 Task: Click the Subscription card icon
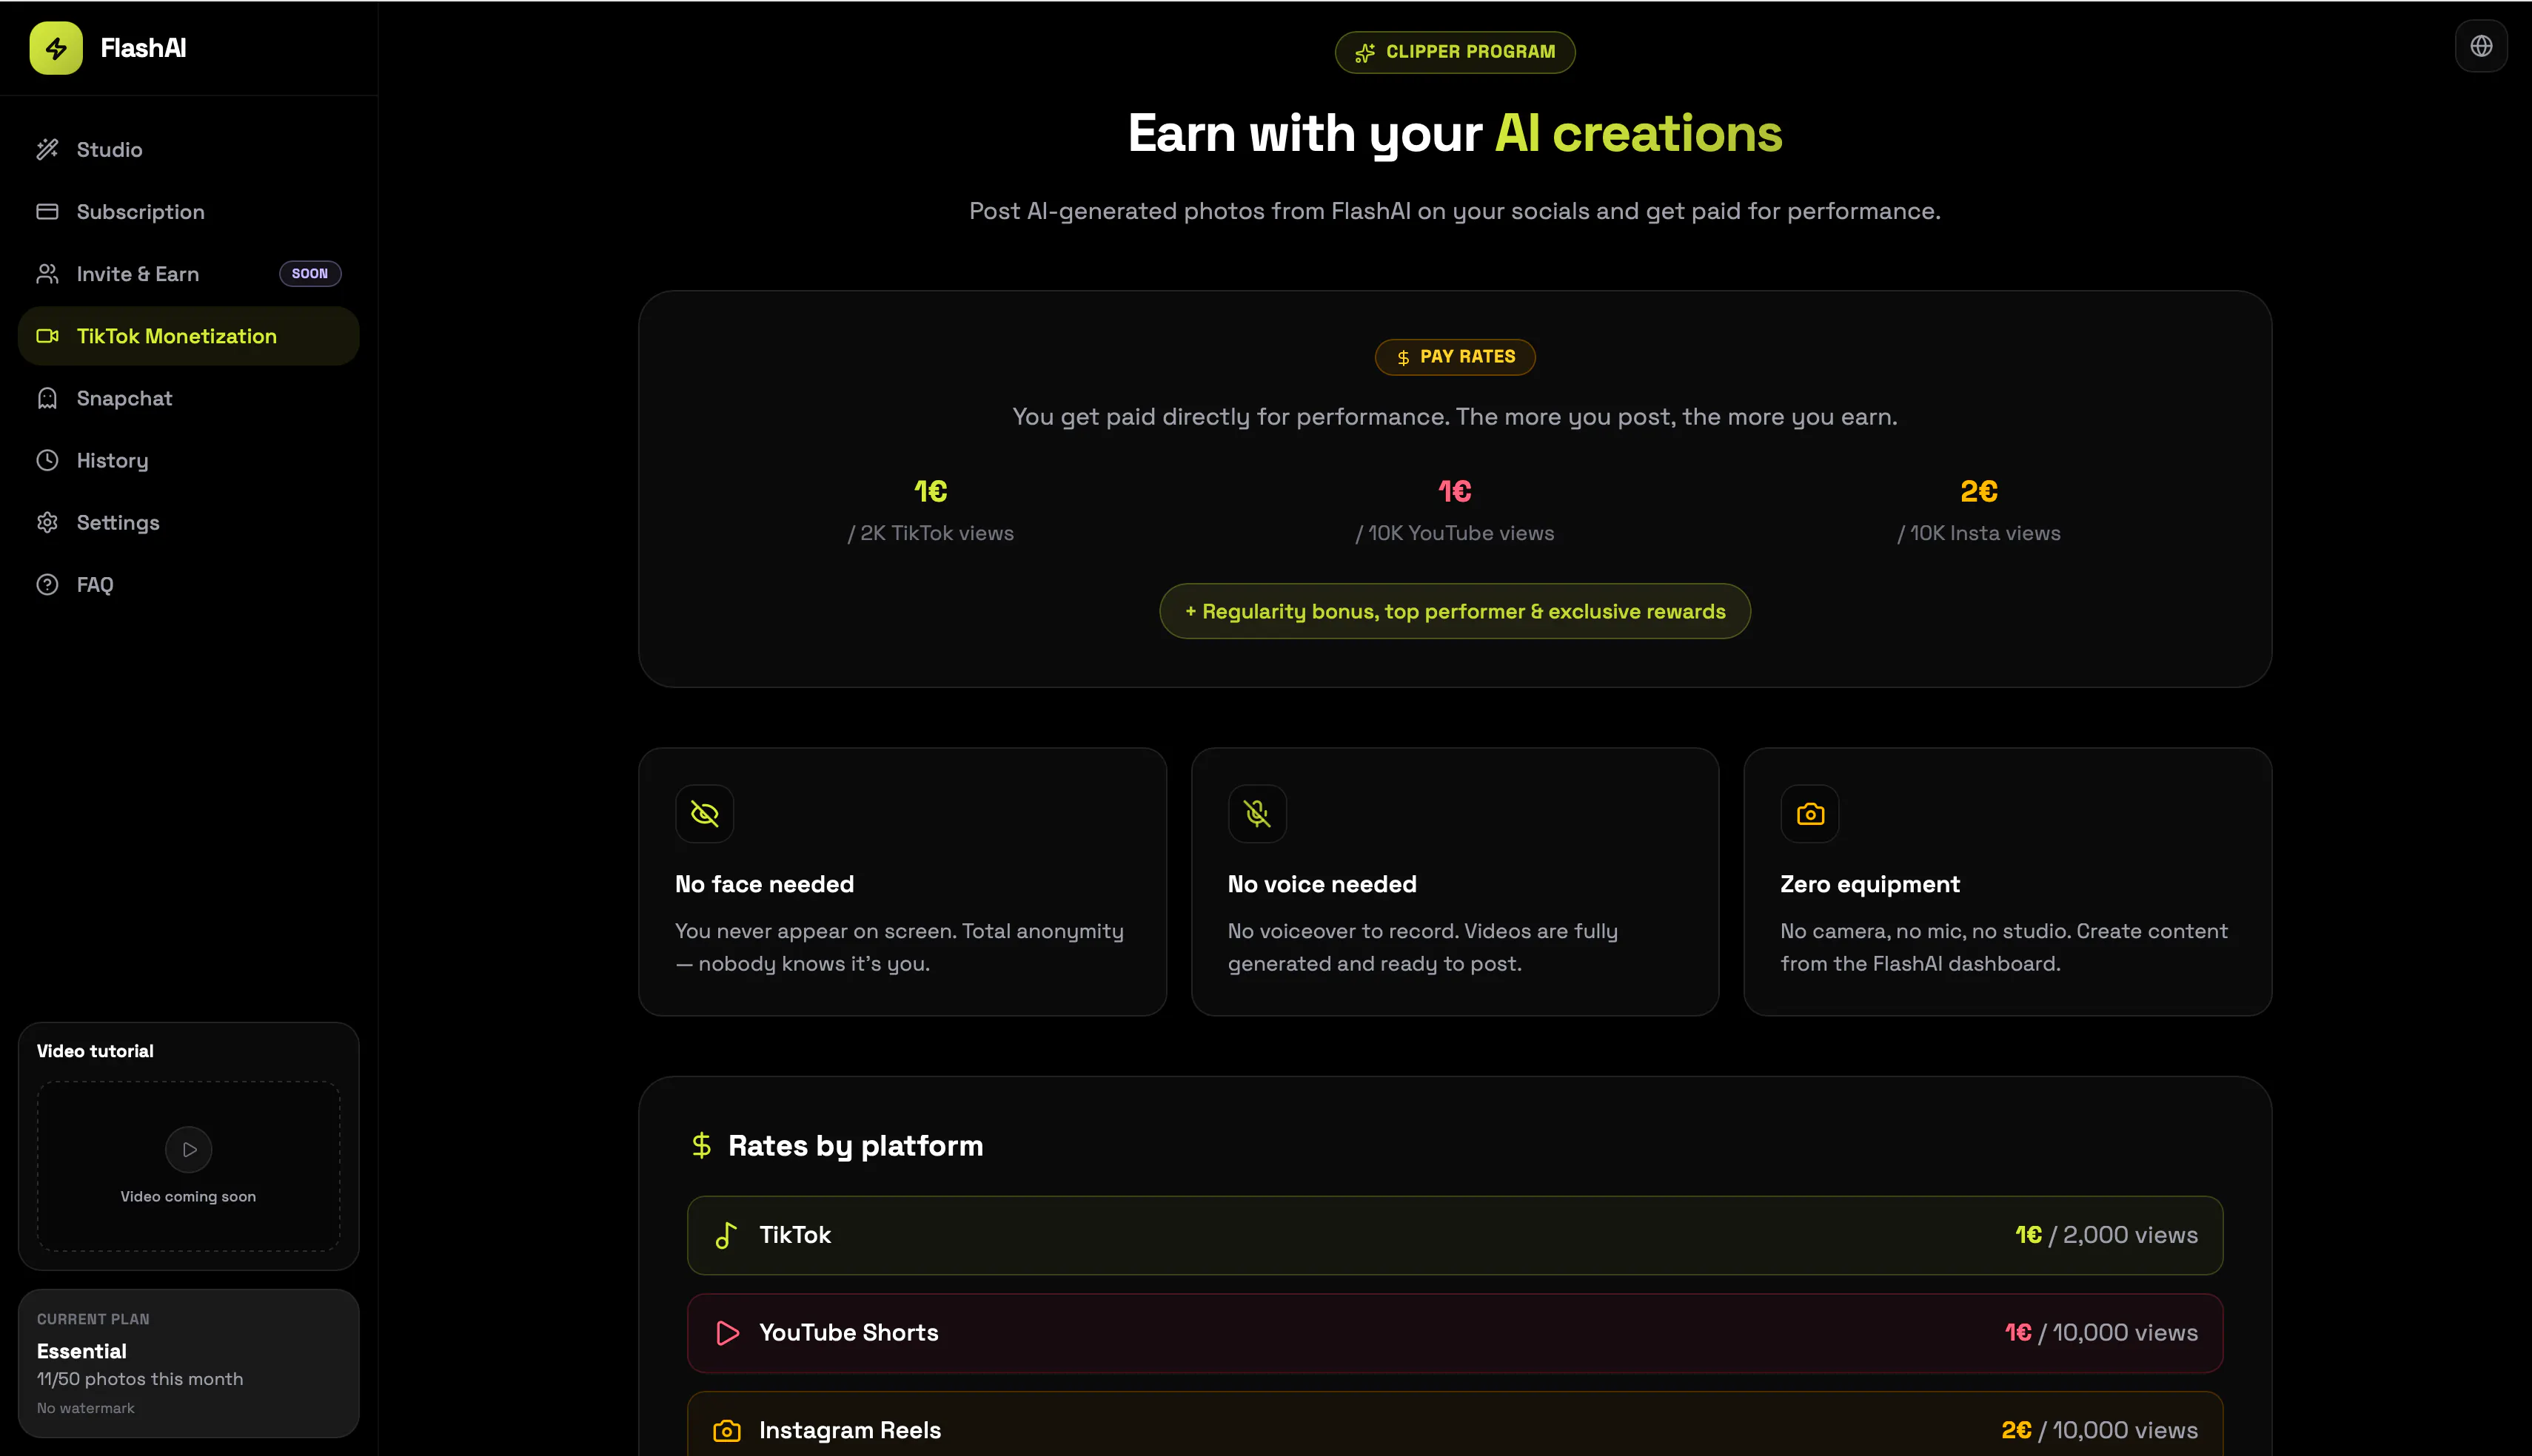coord(47,212)
